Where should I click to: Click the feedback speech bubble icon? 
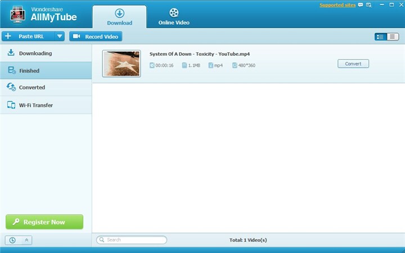coord(361,4)
